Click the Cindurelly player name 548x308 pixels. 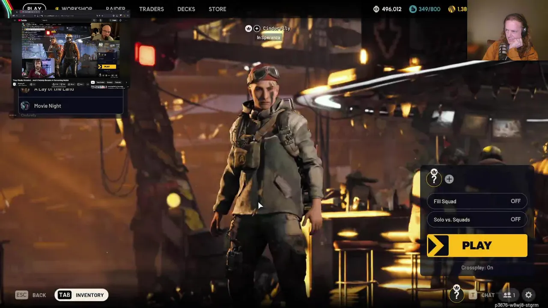point(277,28)
